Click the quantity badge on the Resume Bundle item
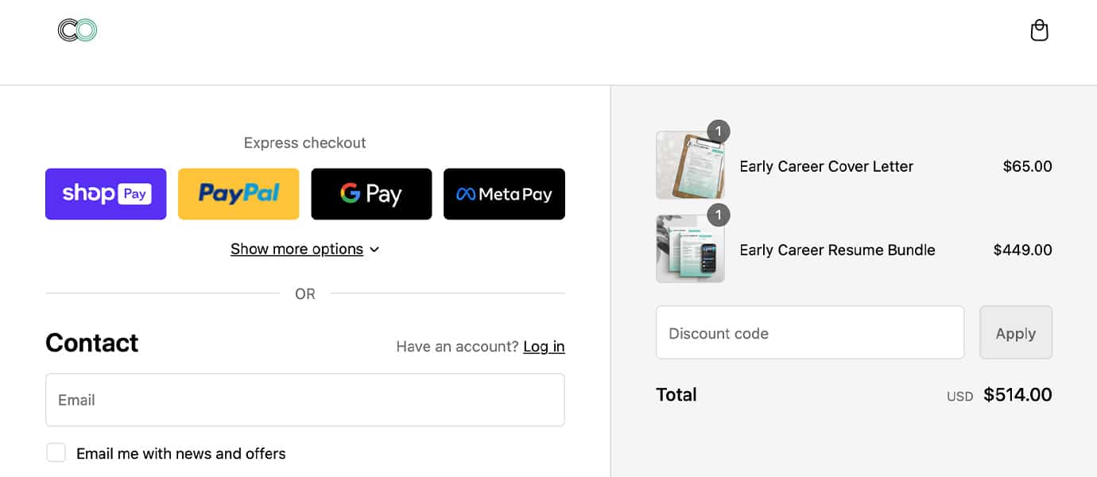This screenshot has height=477, width=1097. coord(718,215)
